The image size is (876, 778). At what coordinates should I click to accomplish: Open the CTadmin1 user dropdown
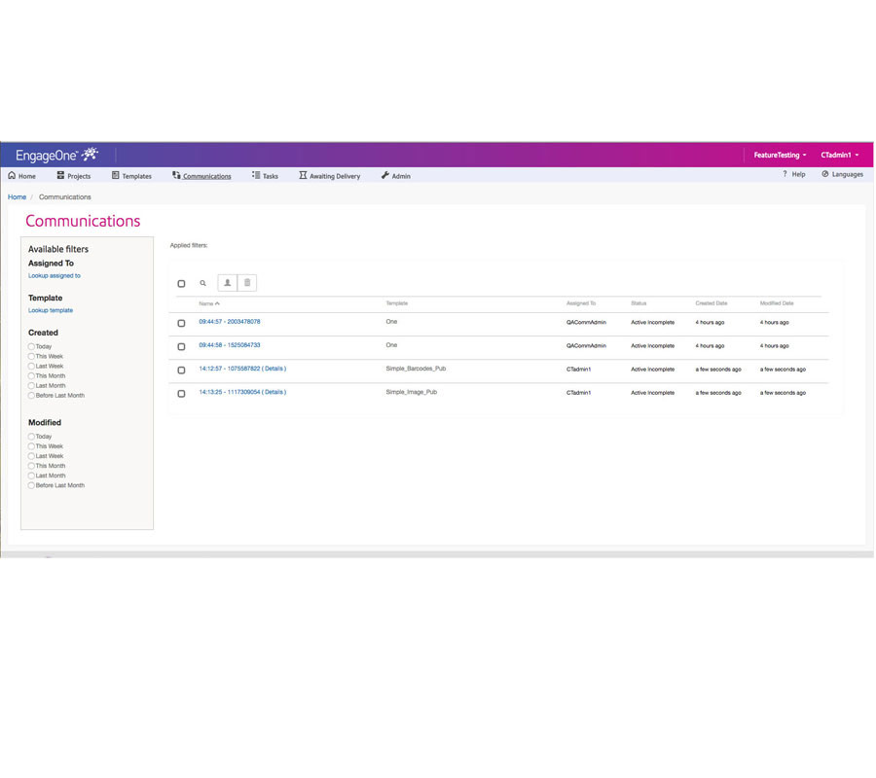pos(839,155)
